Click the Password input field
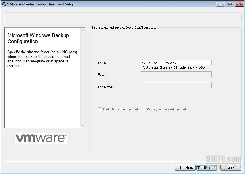Screen dimensions: 245x174 (176, 85)
